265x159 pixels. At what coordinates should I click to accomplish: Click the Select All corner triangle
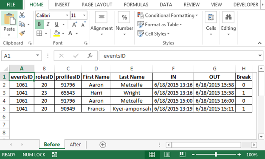tap(6, 69)
